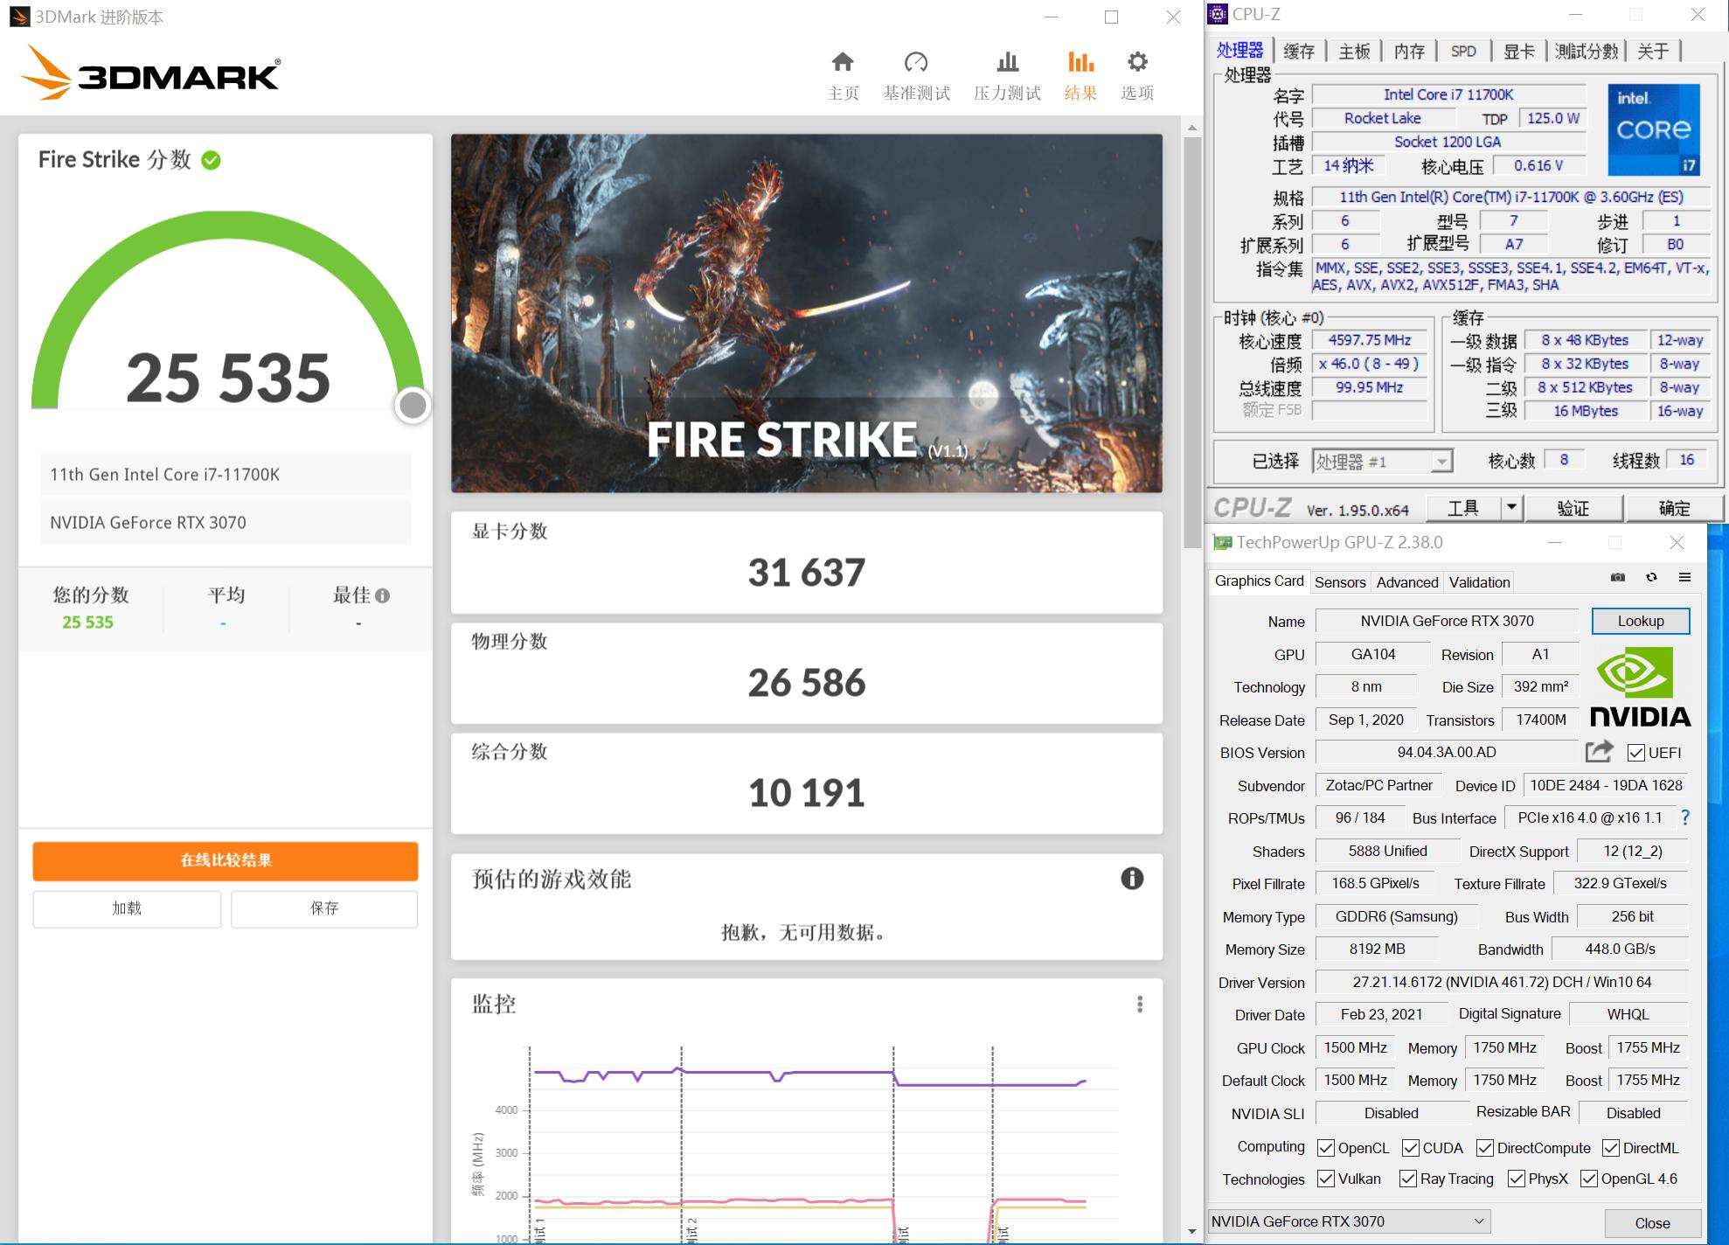Click the orange 在线比较结果 button
The width and height of the screenshot is (1729, 1245).
[225, 861]
